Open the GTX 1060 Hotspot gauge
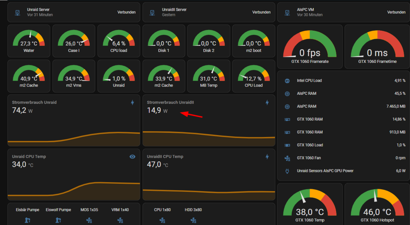 (x=377, y=204)
